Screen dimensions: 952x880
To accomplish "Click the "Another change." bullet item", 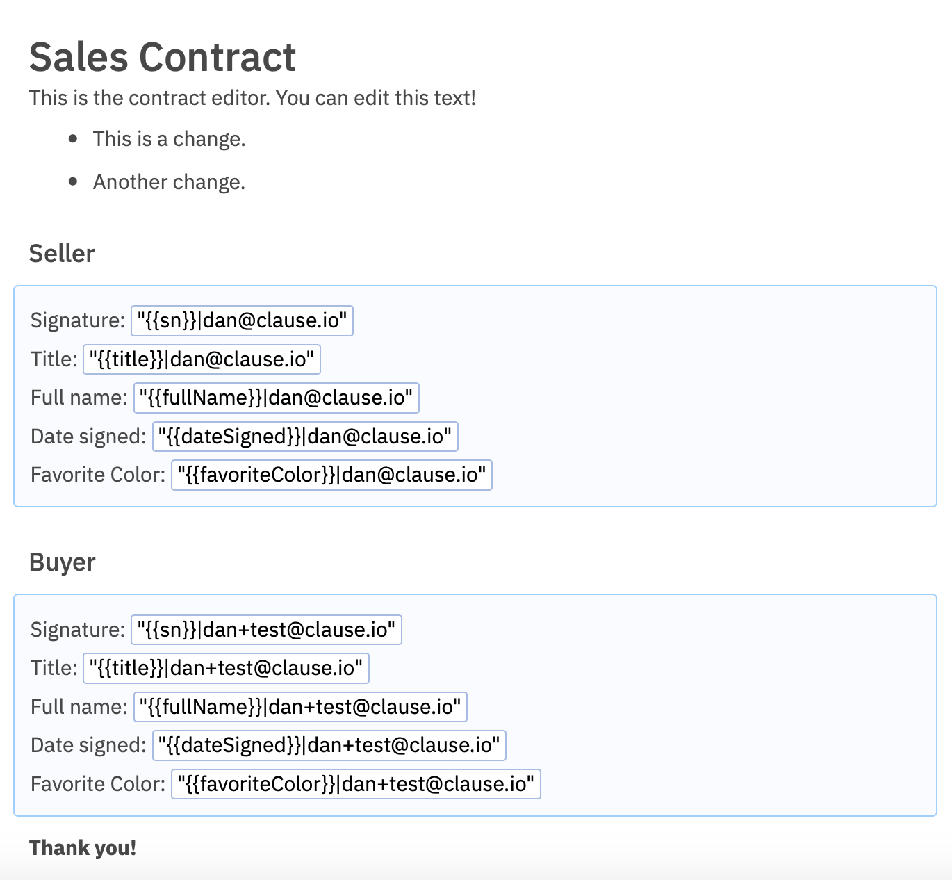I will tap(169, 182).
